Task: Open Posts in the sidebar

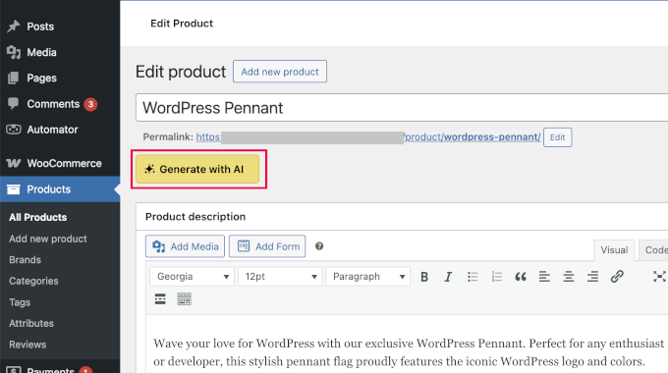Action: pyautogui.click(x=40, y=27)
